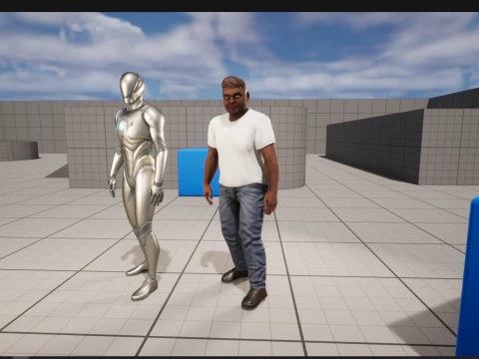
Task: Select the man in the white t-shirt
Action: pyautogui.click(x=241, y=191)
